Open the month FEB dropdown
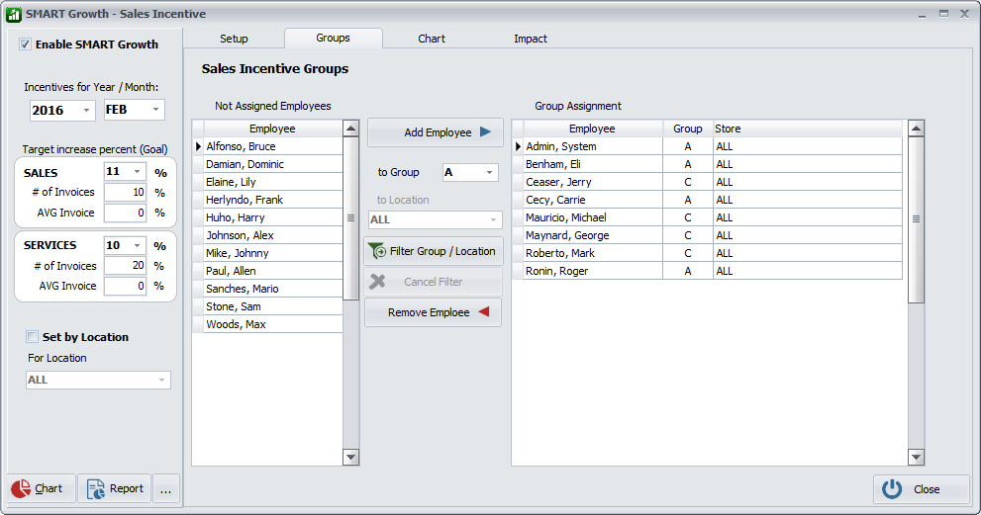Viewport: 981px width, 515px height. [x=155, y=110]
